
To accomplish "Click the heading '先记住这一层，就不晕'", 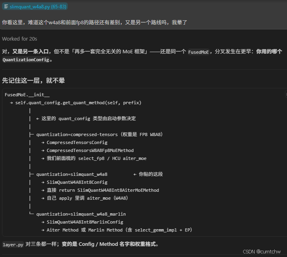I will (33, 80).
